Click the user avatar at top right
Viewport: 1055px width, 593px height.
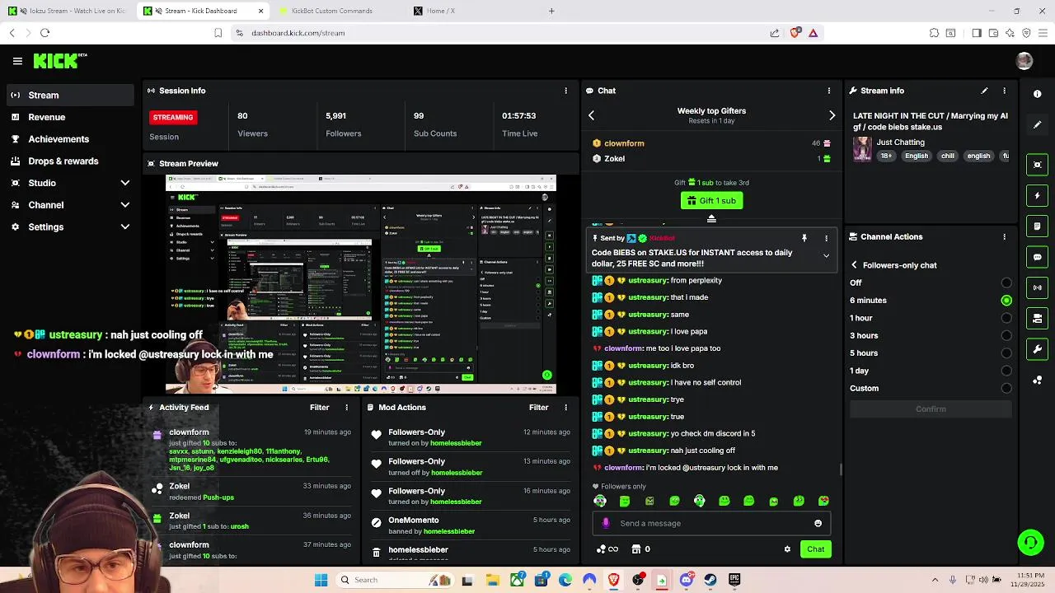[x=1025, y=61]
